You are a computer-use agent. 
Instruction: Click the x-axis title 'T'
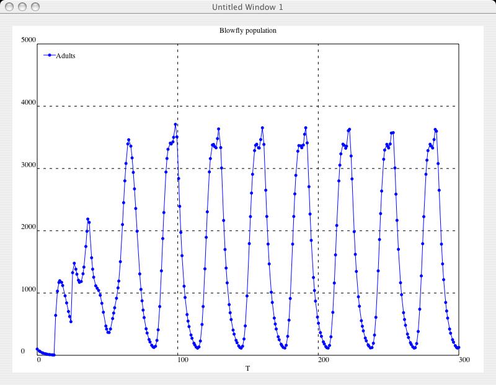(x=247, y=368)
